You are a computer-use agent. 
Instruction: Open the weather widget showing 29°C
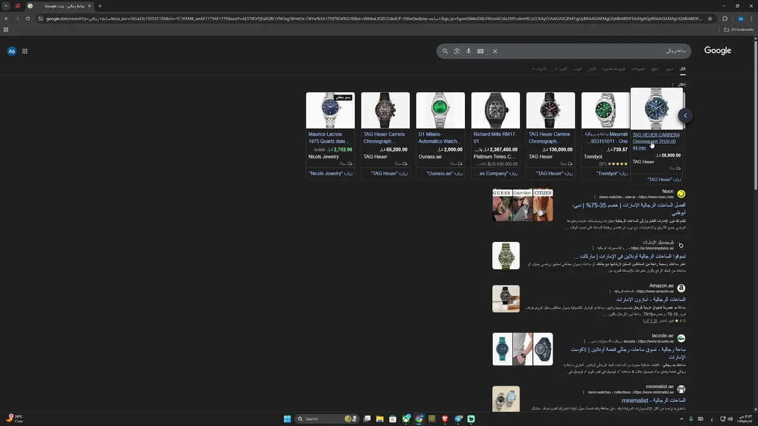[x=14, y=419]
